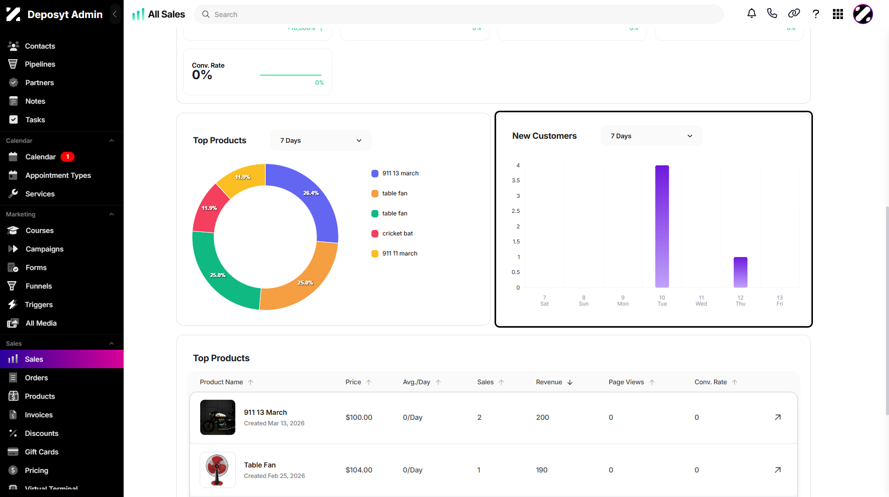Collapse the Marketing sidebar section

coord(112,214)
